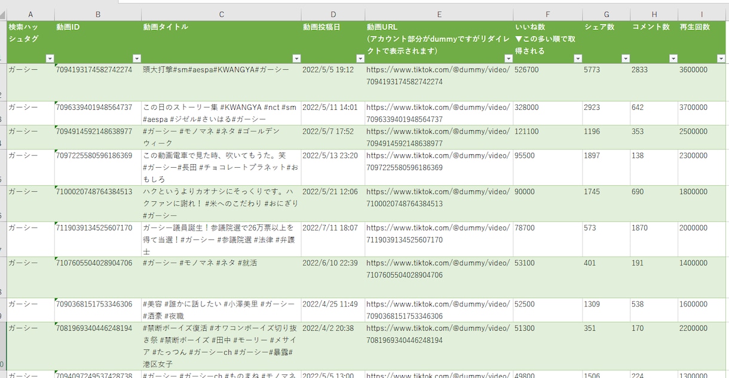This screenshot has height=378, width=729.
Task: Select date cell 2022/4/25 11:49
Action: pyautogui.click(x=333, y=310)
